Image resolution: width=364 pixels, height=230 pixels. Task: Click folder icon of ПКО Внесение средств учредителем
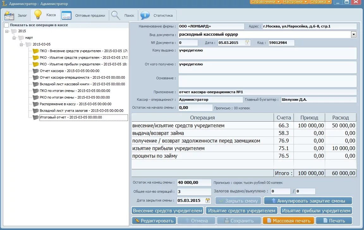(35, 51)
